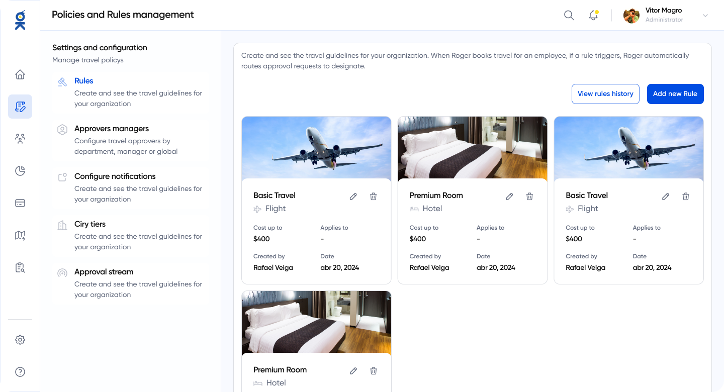Open the notifications bell icon
The width and height of the screenshot is (724, 392).
pos(593,16)
